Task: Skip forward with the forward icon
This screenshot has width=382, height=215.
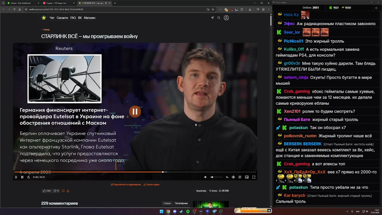Action: (28, 177)
